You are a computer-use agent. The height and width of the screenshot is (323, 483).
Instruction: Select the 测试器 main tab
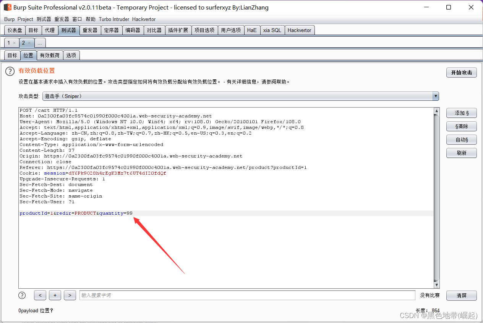(x=69, y=30)
